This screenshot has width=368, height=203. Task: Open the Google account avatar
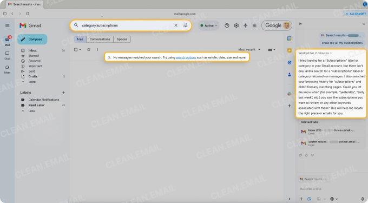click(x=287, y=25)
